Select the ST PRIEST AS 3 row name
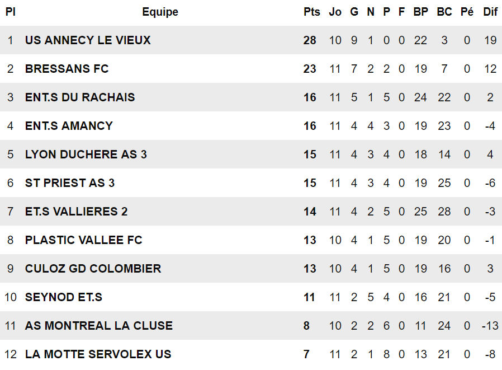The height and width of the screenshot is (370, 502). pos(70,183)
